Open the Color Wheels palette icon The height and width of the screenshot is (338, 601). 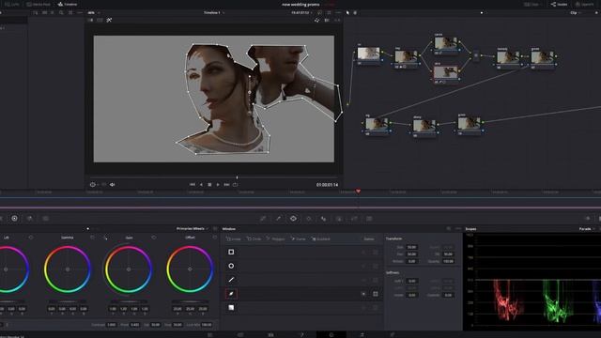14,219
